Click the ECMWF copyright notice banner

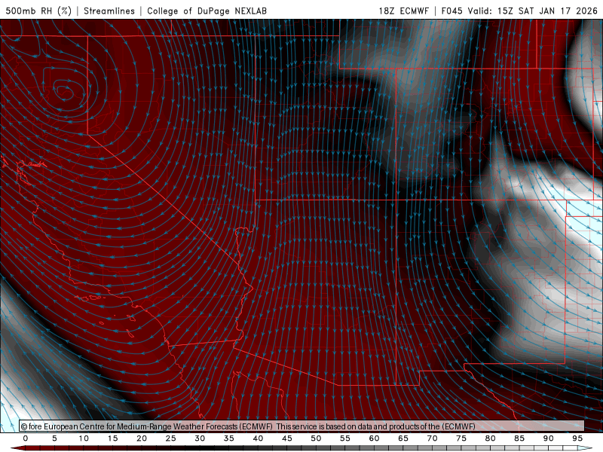click(302, 426)
